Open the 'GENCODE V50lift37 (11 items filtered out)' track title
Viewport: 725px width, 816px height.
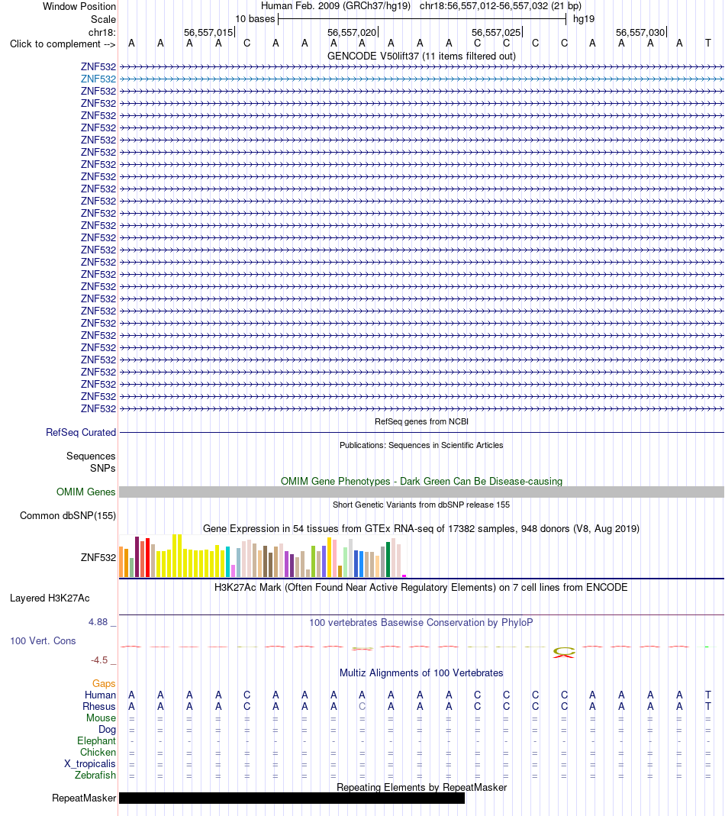(x=421, y=56)
